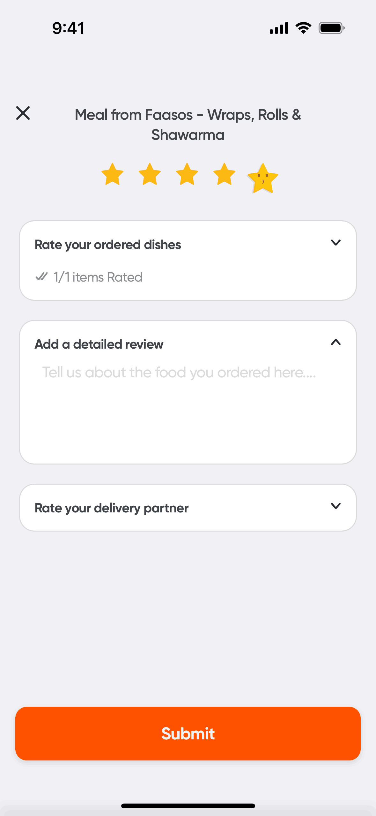Image resolution: width=376 pixels, height=816 pixels.
Task: Tap the battery icon in status bar
Action: tap(331, 28)
